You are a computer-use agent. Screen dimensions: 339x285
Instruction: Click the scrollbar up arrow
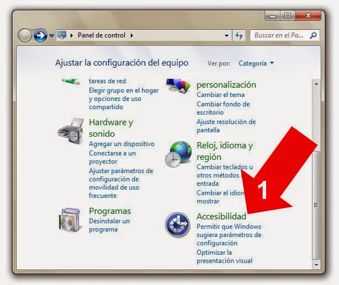point(316,84)
